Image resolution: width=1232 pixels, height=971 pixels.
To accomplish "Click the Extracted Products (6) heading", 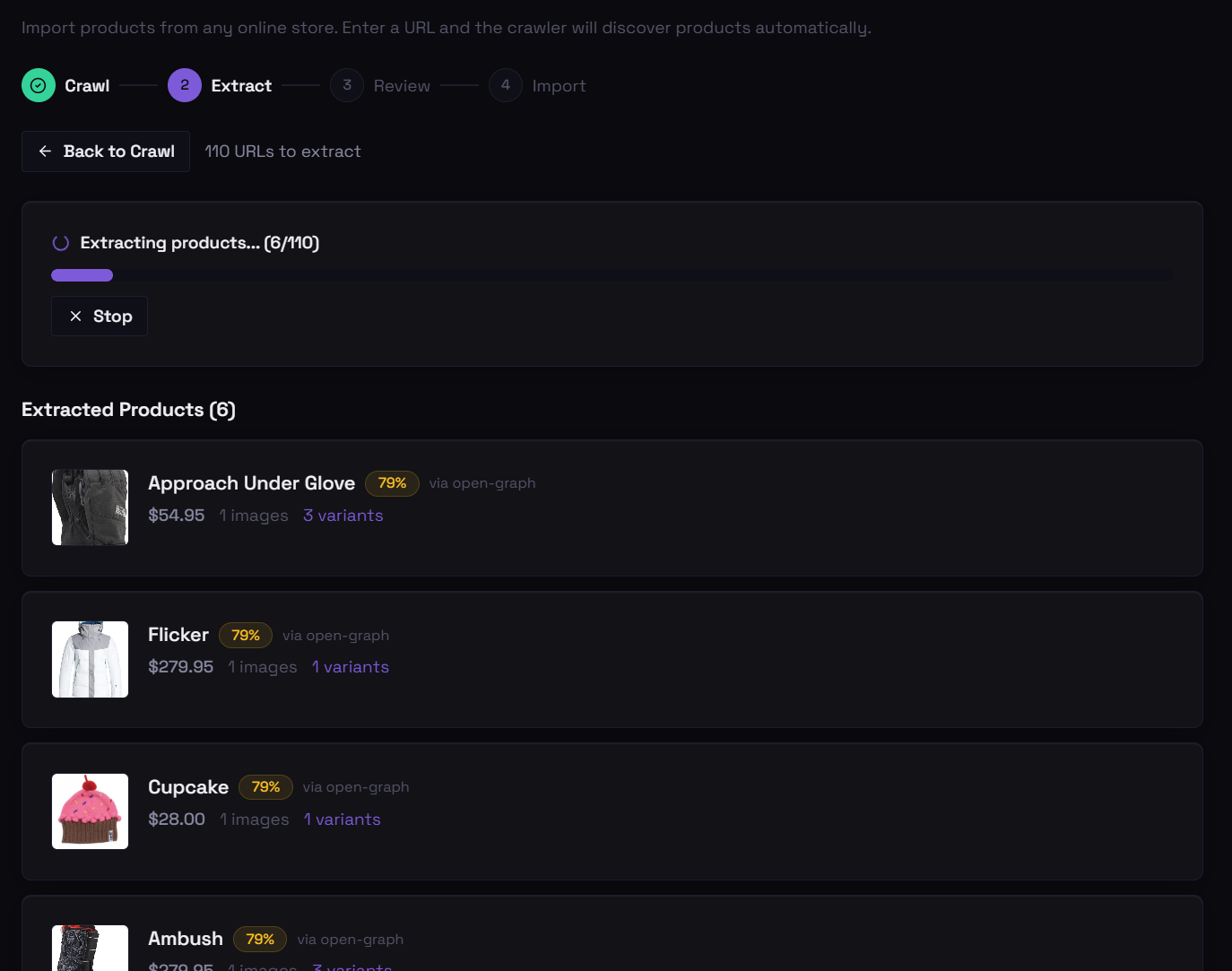I will [128, 409].
